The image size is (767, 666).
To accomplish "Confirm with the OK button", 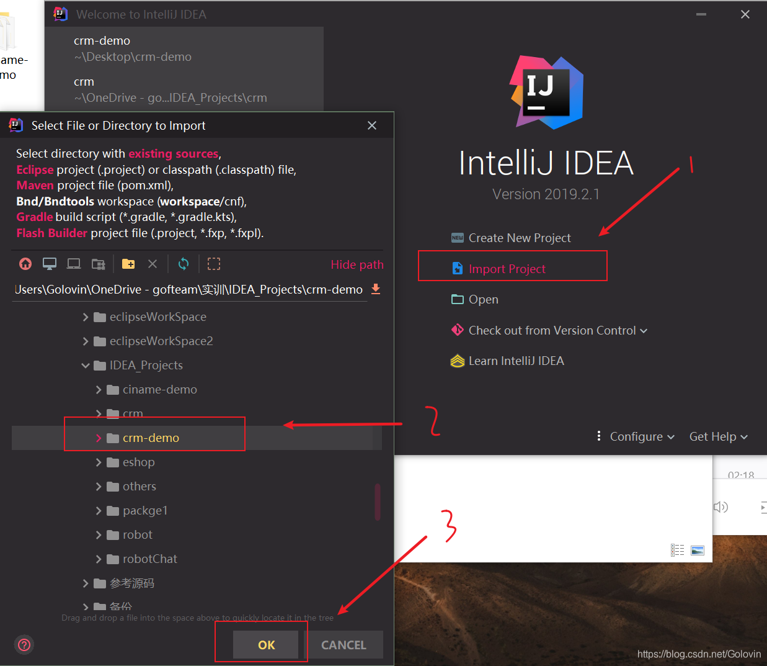I will 266,645.
